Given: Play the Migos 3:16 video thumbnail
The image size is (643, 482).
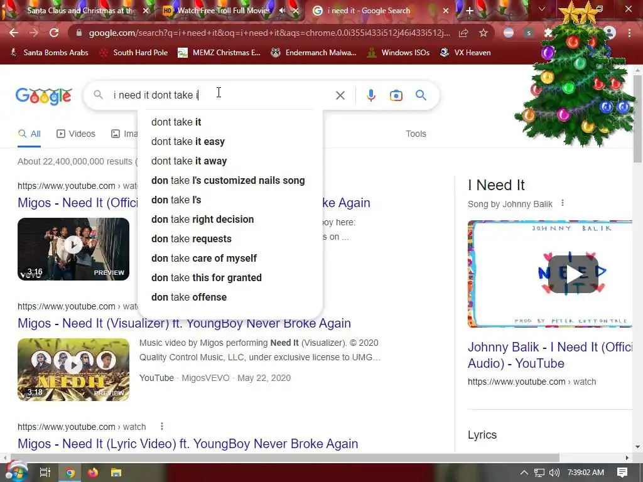Looking at the screenshot, I should 73,249.
